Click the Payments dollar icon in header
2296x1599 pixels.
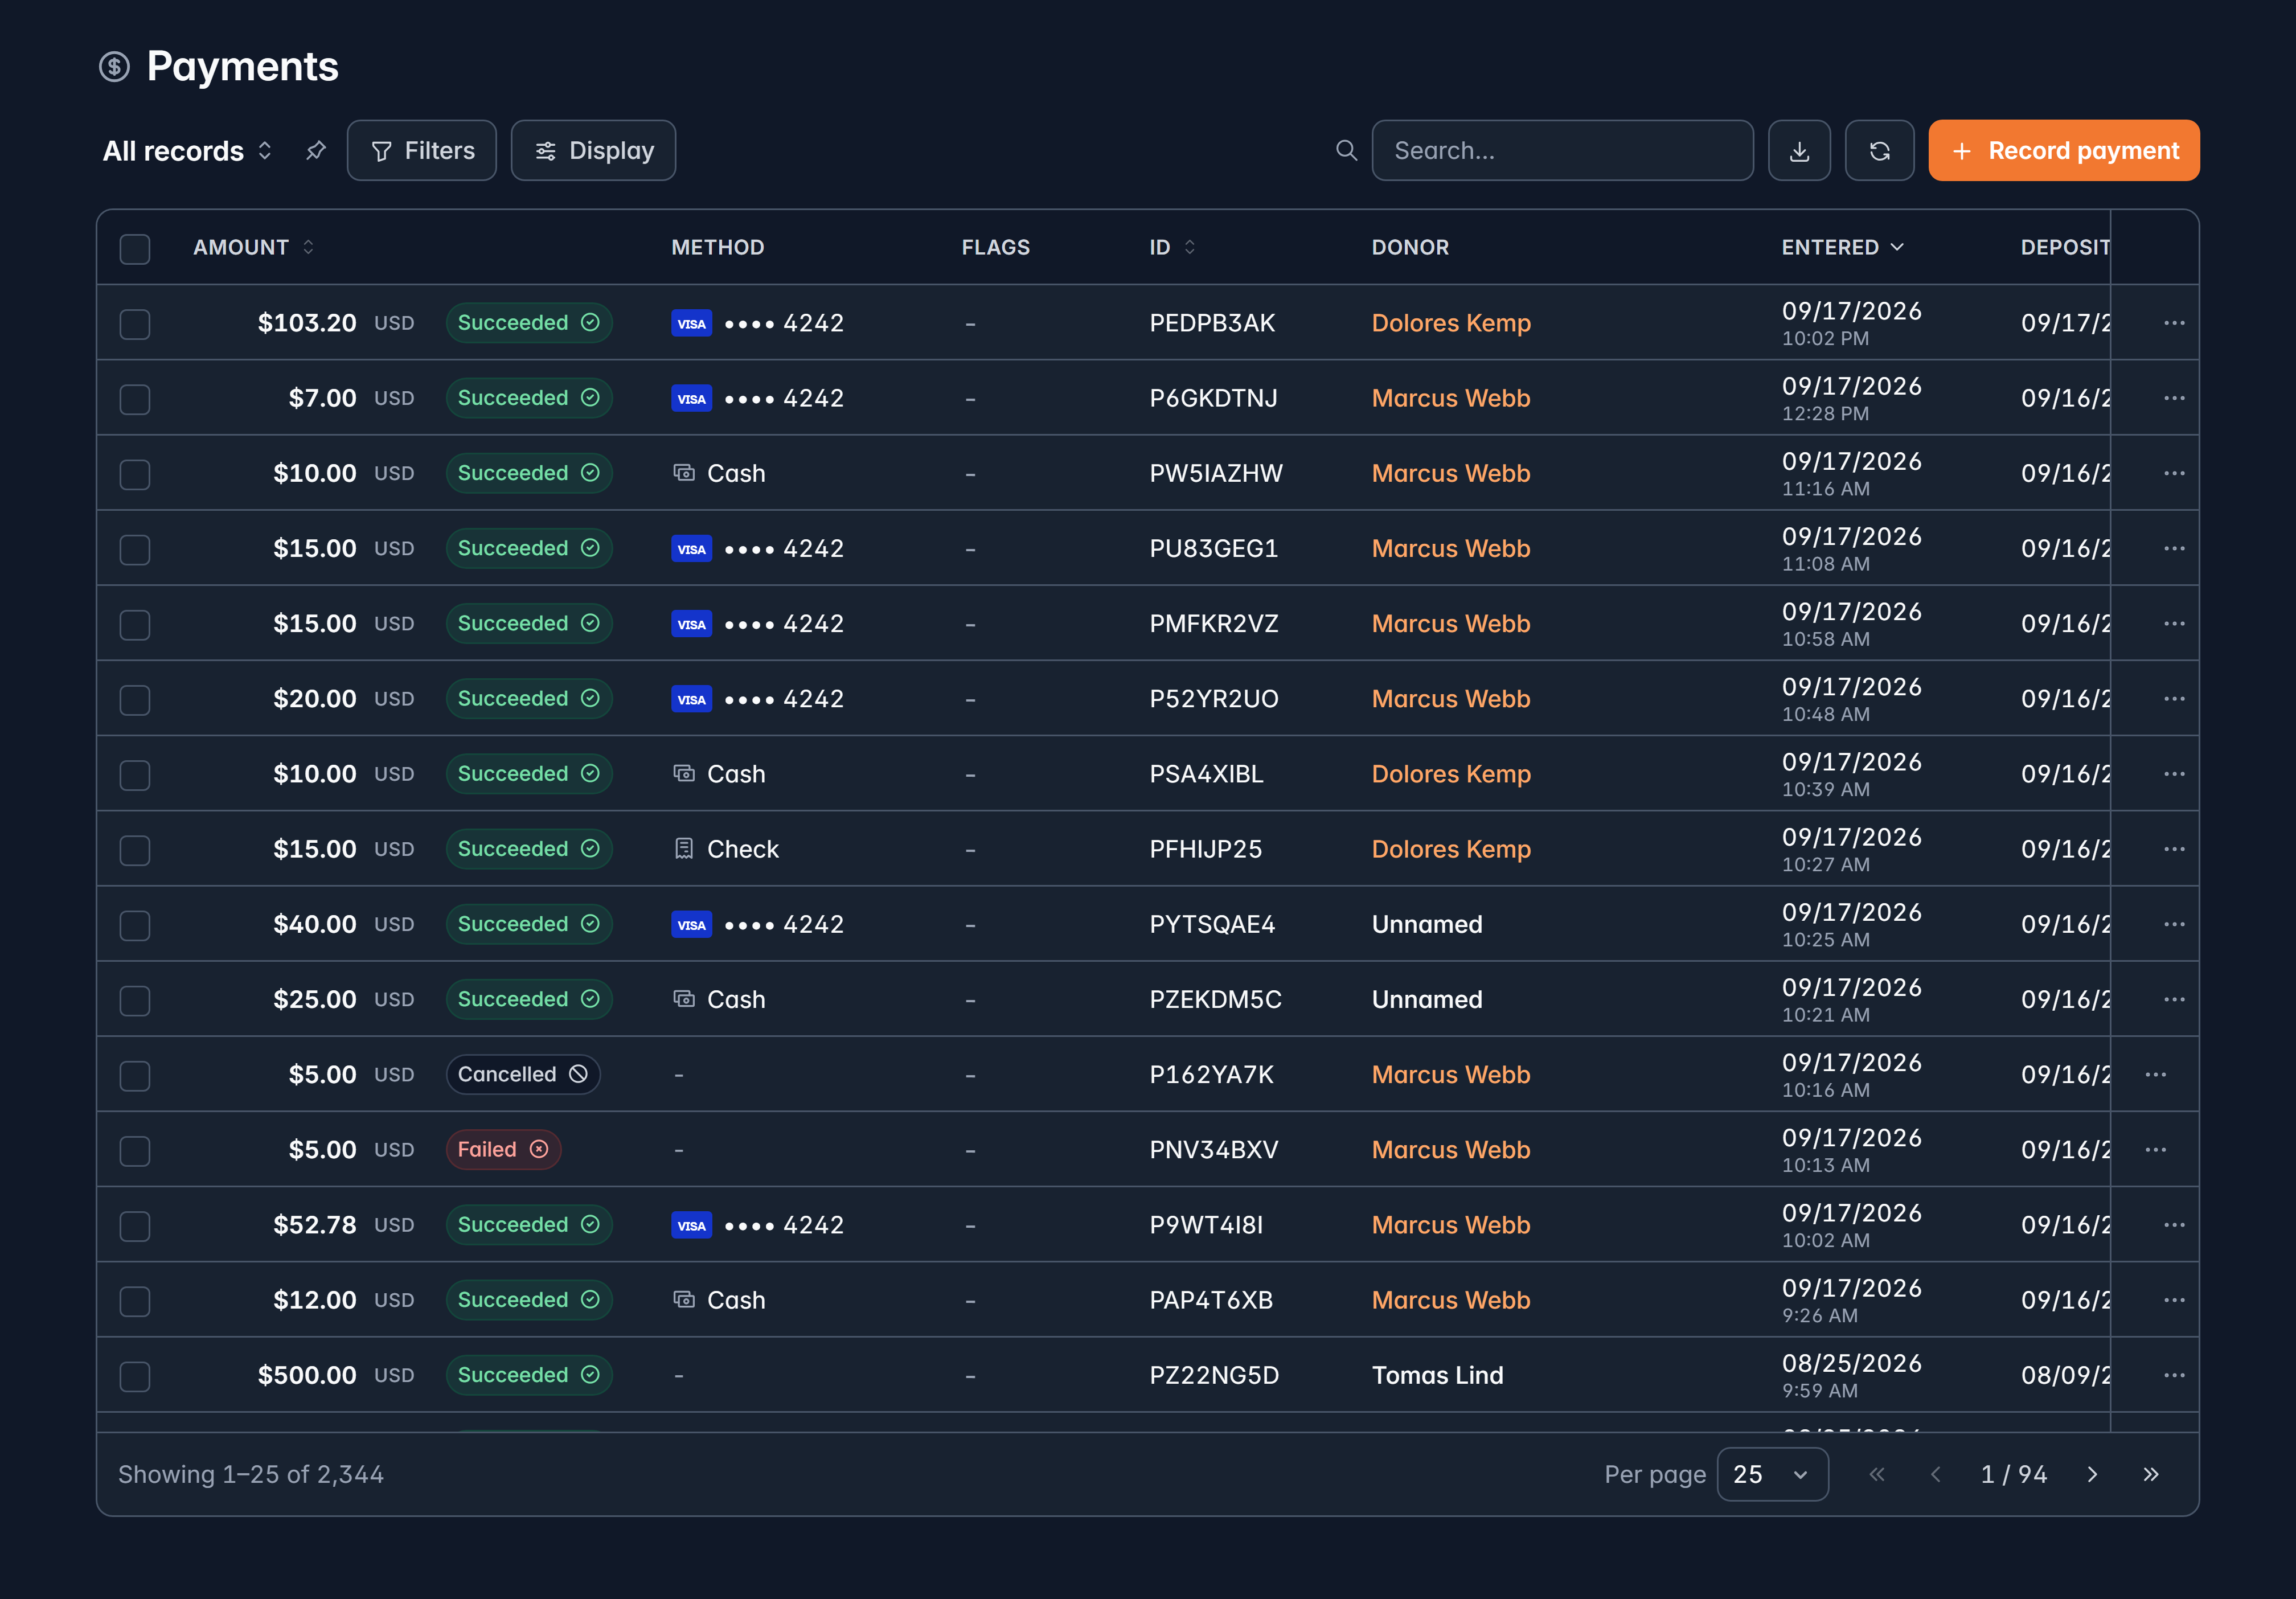[x=114, y=67]
